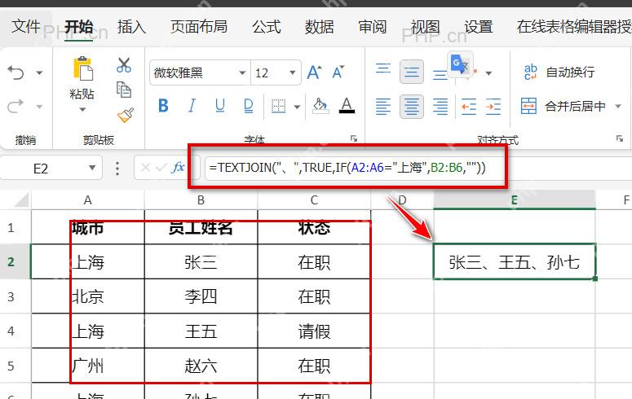Switch to the 公式 tab
Viewport: 632px width, 399px height.
click(267, 27)
